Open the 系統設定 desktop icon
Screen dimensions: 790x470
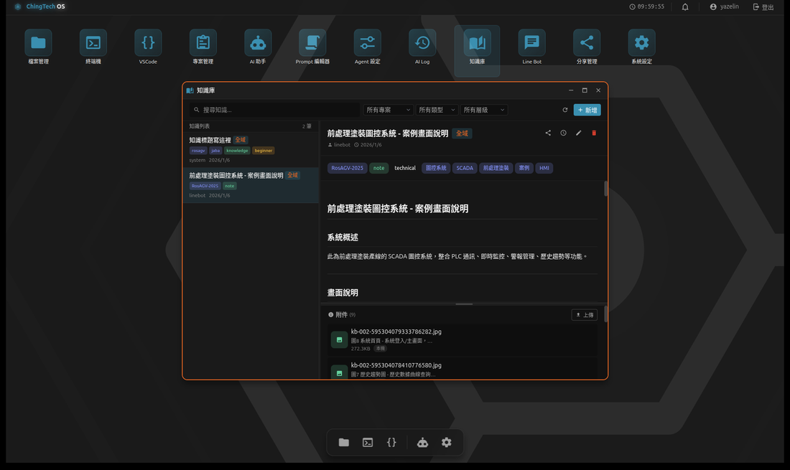pos(641,47)
